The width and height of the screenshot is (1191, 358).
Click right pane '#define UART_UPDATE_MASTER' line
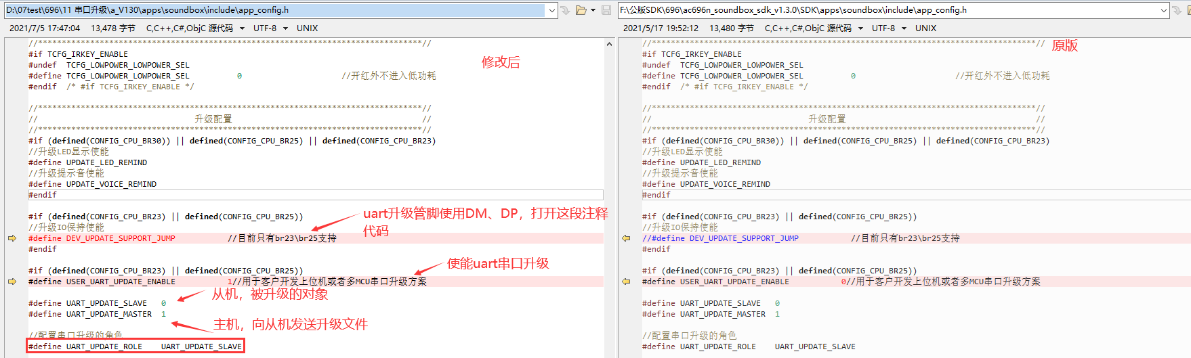coord(711,314)
